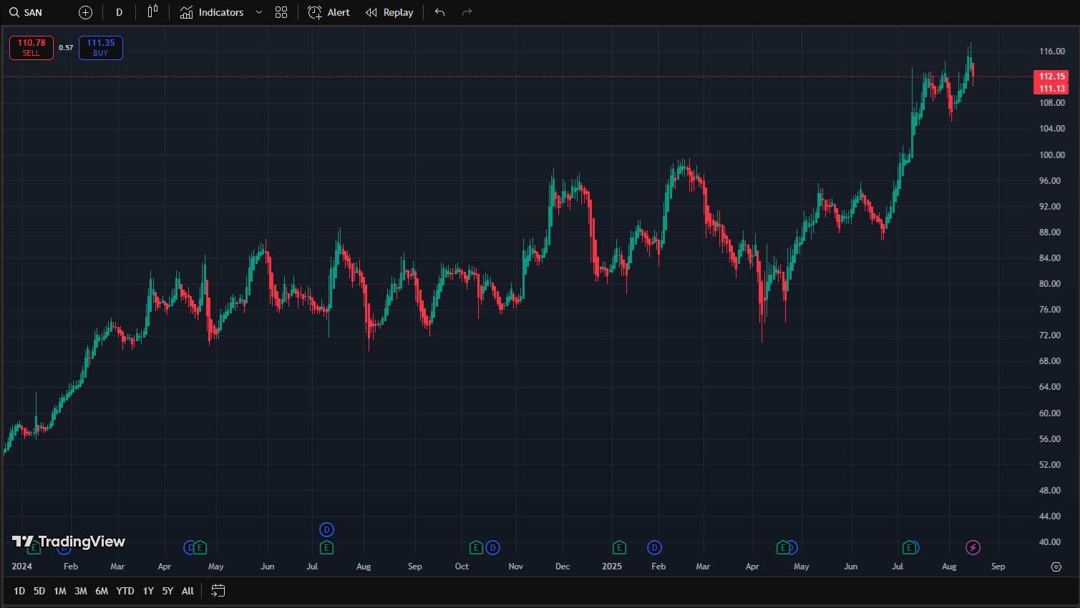Start bar Replay mode
The width and height of the screenshot is (1080, 608).
389,12
